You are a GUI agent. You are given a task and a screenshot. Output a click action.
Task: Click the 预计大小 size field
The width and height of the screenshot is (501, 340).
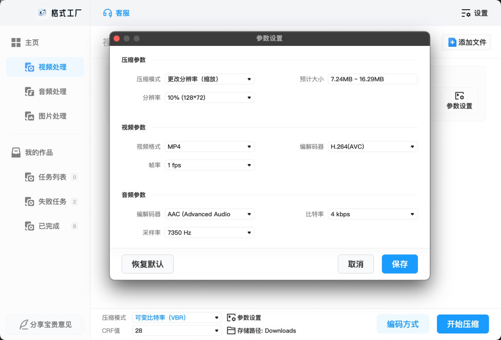[373, 79]
